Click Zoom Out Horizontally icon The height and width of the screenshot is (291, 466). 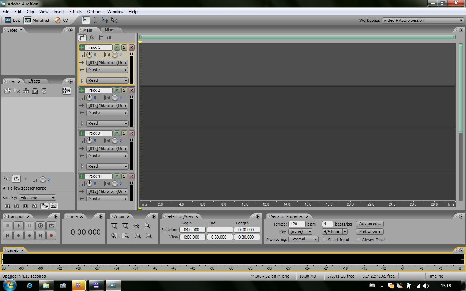pos(126,226)
